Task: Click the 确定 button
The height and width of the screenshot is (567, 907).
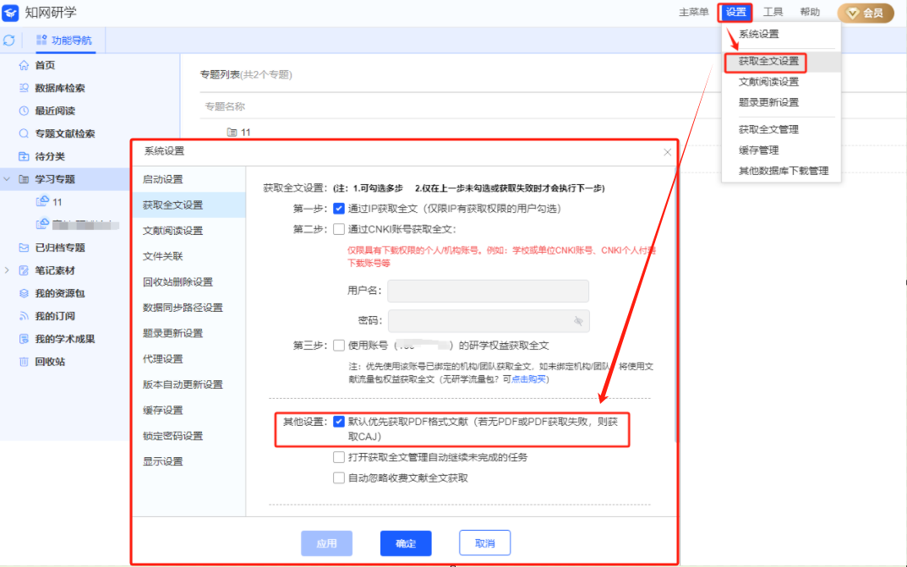Action: click(406, 543)
